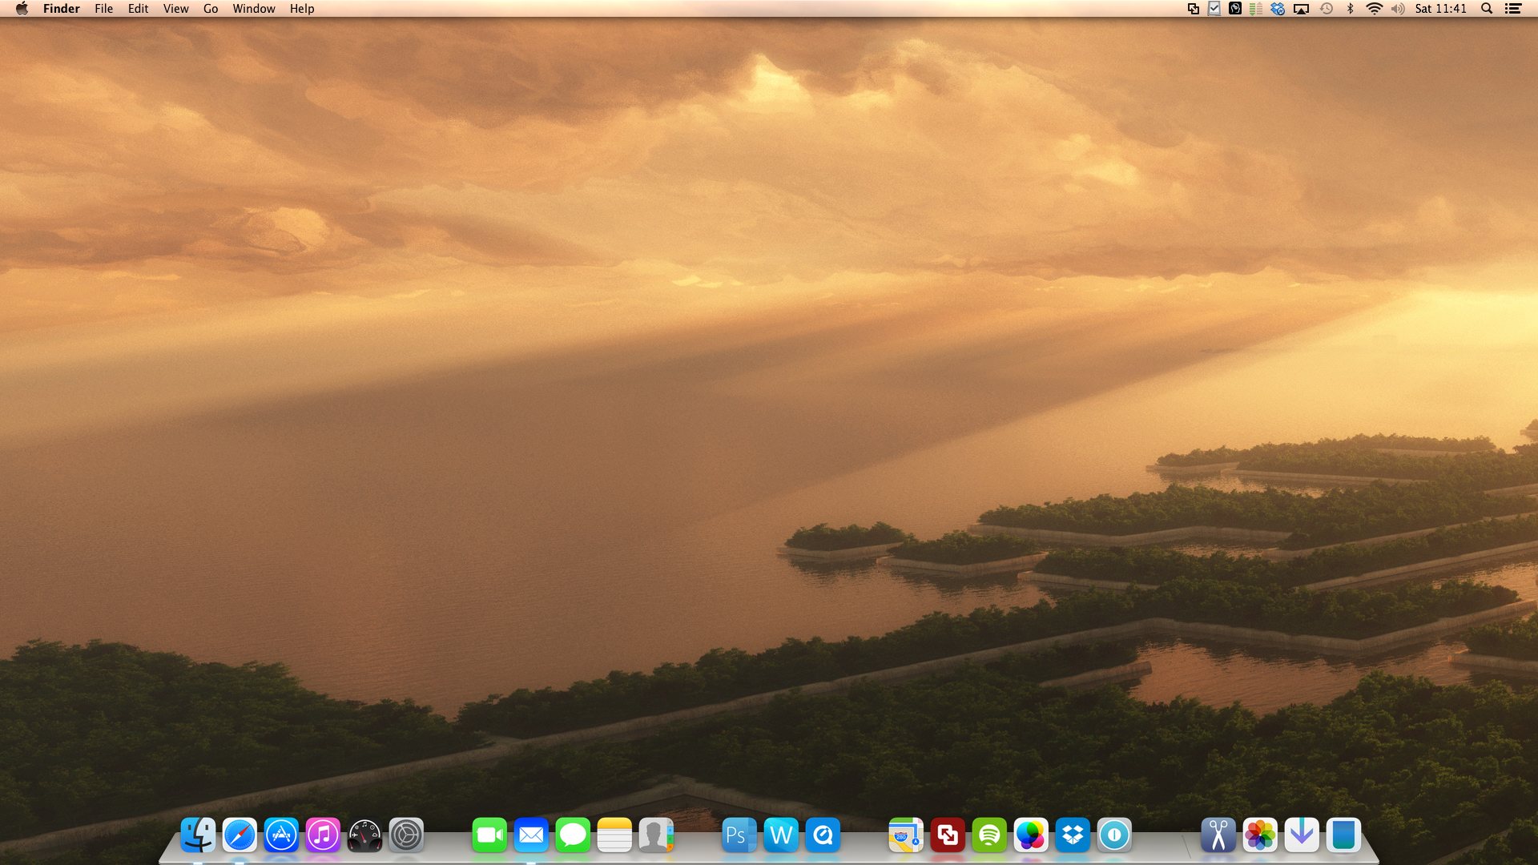Open the volume control in menu bar
The height and width of the screenshot is (865, 1538).
pos(1398,9)
